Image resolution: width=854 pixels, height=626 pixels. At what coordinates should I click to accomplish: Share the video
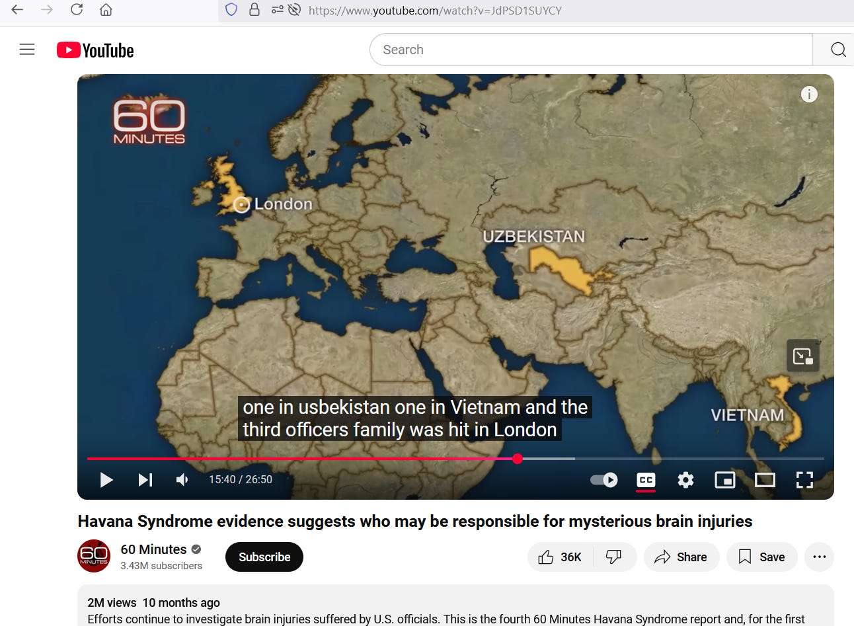[681, 557]
